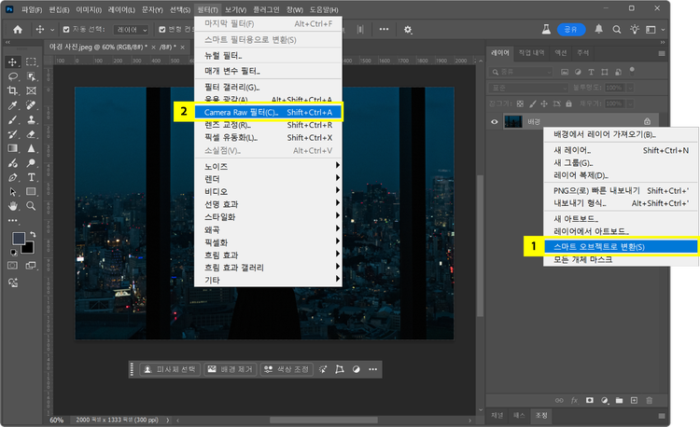Expand the 흐림 효과 갤러리 submenu
Viewport: 700px width, 427px height.
pyautogui.click(x=268, y=268)
